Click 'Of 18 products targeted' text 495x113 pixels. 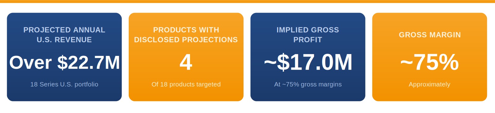point(186,84)
